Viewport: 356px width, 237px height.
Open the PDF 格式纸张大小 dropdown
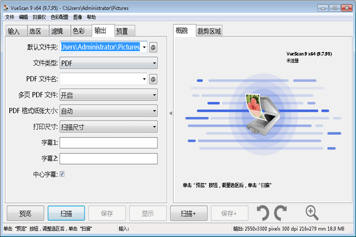(x=109, y=111)
